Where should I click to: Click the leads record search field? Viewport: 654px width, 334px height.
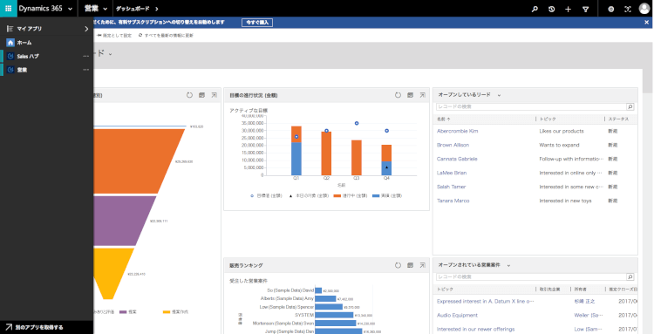[531, 106]
